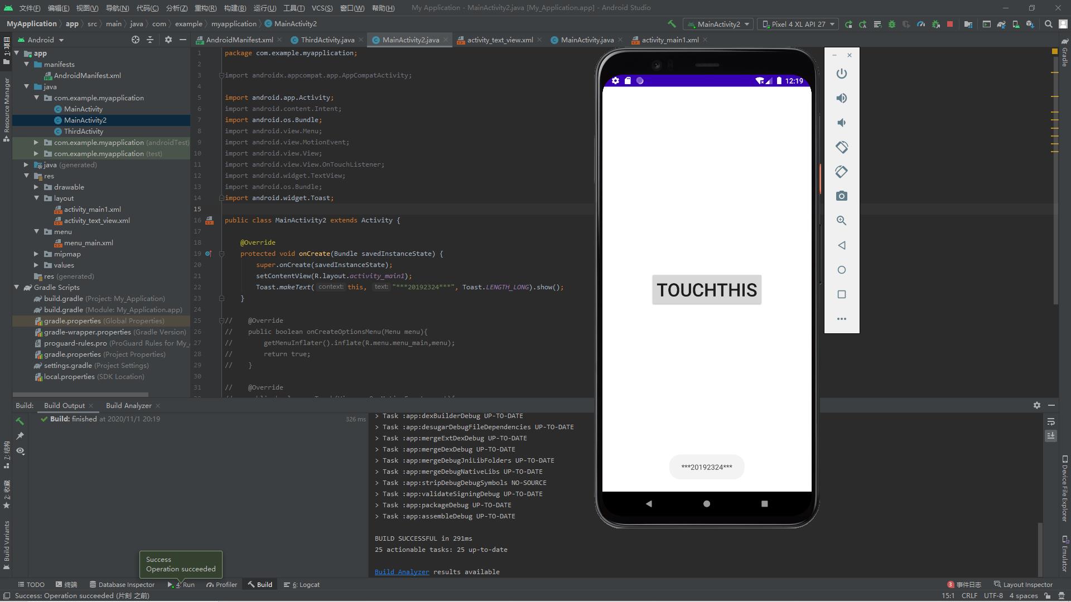The image size is (1071, 602).
Task: Open the 构建(B) menu
Action: pos(235,8)
